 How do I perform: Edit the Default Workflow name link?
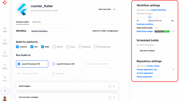(x=159, y=10)
